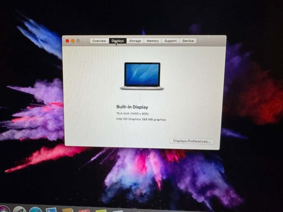This screenshot has height=212, width=283.
Task: Minimize the window with yellow button
Action: click(73, 41)
